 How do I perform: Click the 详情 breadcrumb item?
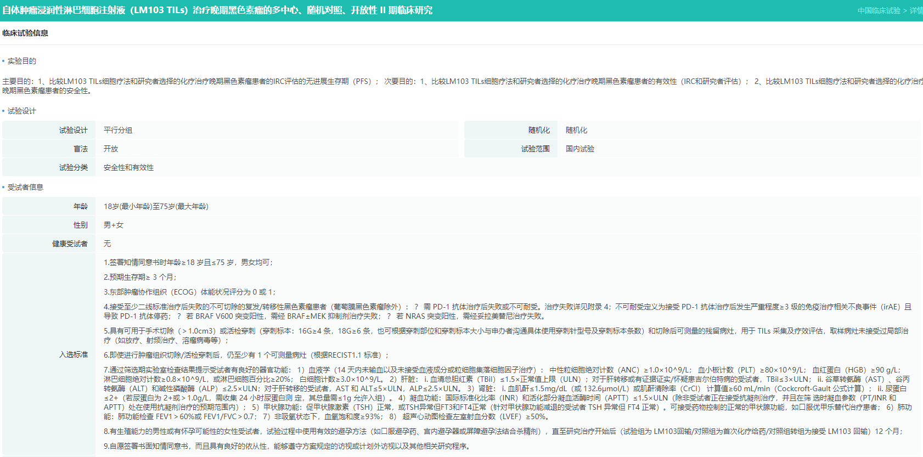(915, 10)
